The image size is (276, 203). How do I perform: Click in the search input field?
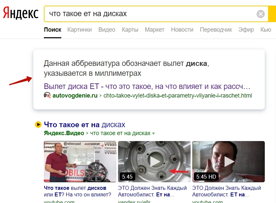[148, 14]
